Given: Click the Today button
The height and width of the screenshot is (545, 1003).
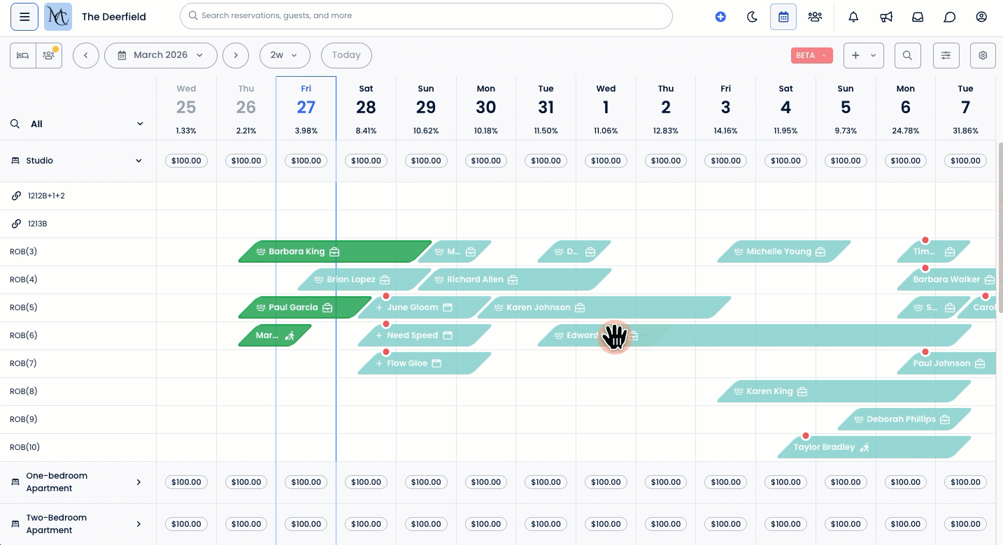Looking at the screenshot, I should click(x=346, y=55).
